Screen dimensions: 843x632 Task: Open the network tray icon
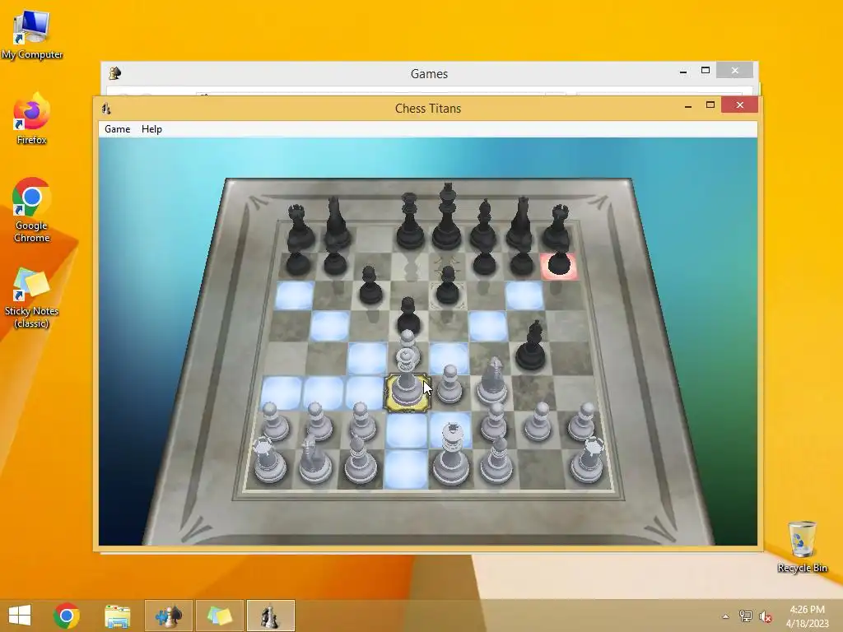point(745,616)
